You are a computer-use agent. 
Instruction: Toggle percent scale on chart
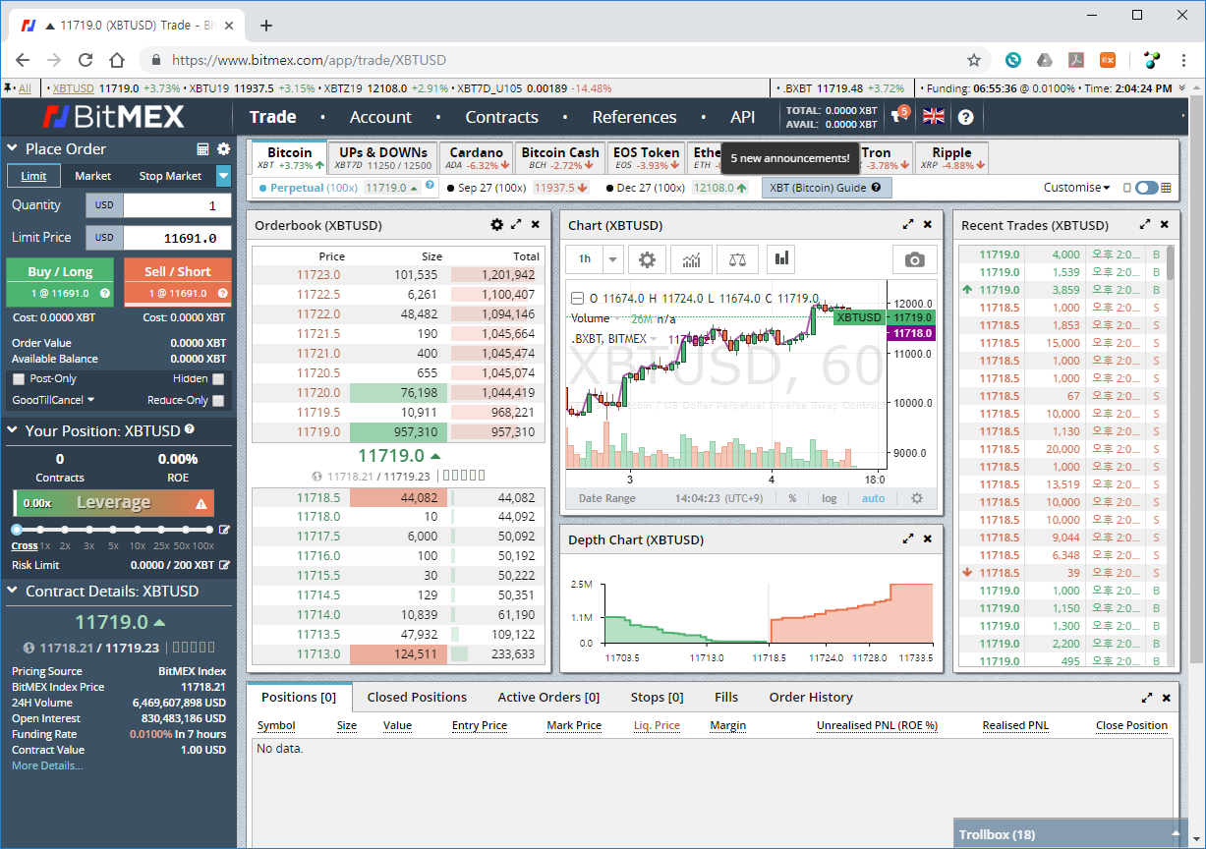pyautogui.click(x=792, y=498)
